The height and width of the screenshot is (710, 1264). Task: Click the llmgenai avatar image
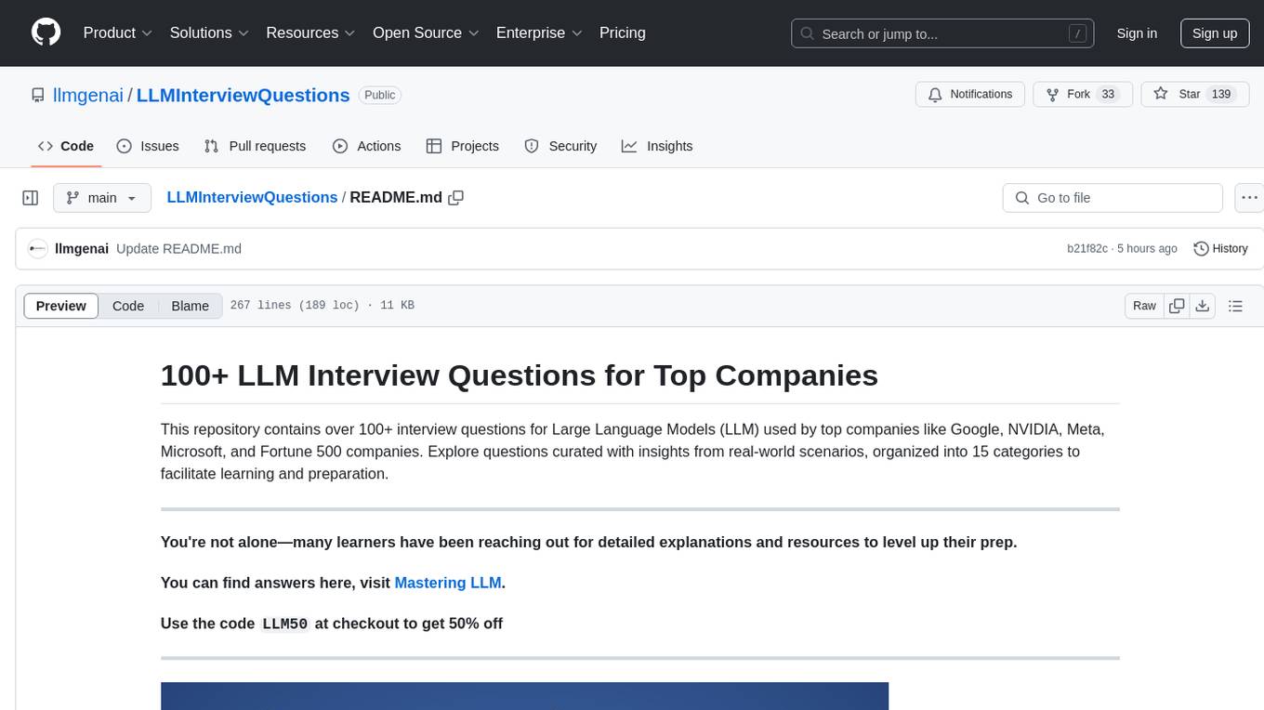[38, 249]
